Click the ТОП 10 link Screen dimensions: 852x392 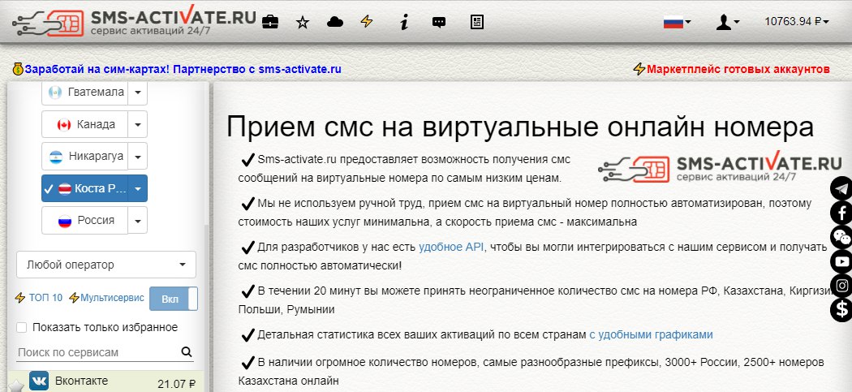coord(45,298)
